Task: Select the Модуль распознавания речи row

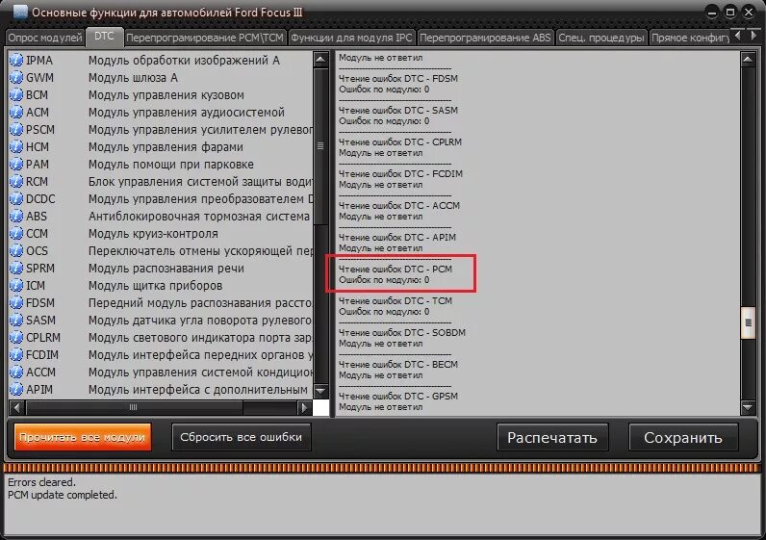Action: pyautogui.click(x=162, y=269)
